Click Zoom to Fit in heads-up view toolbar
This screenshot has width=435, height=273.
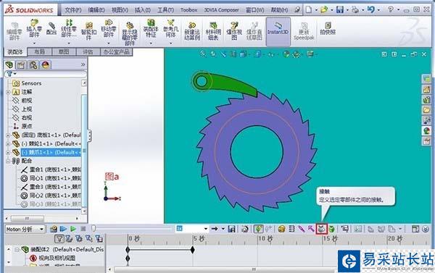click(x=203, y=54)
